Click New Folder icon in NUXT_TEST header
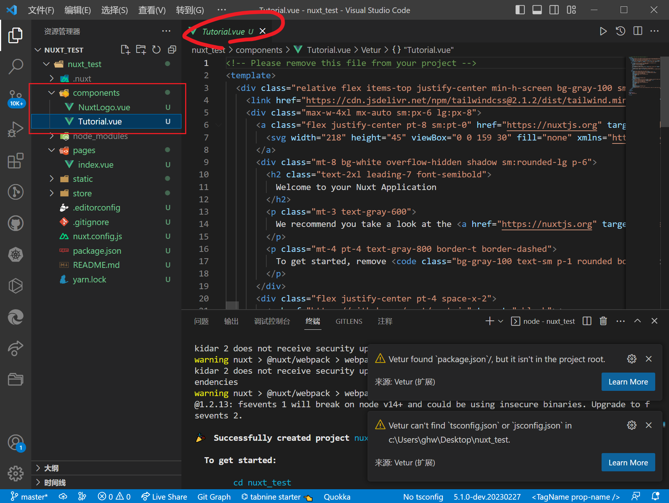 [141, 50]
